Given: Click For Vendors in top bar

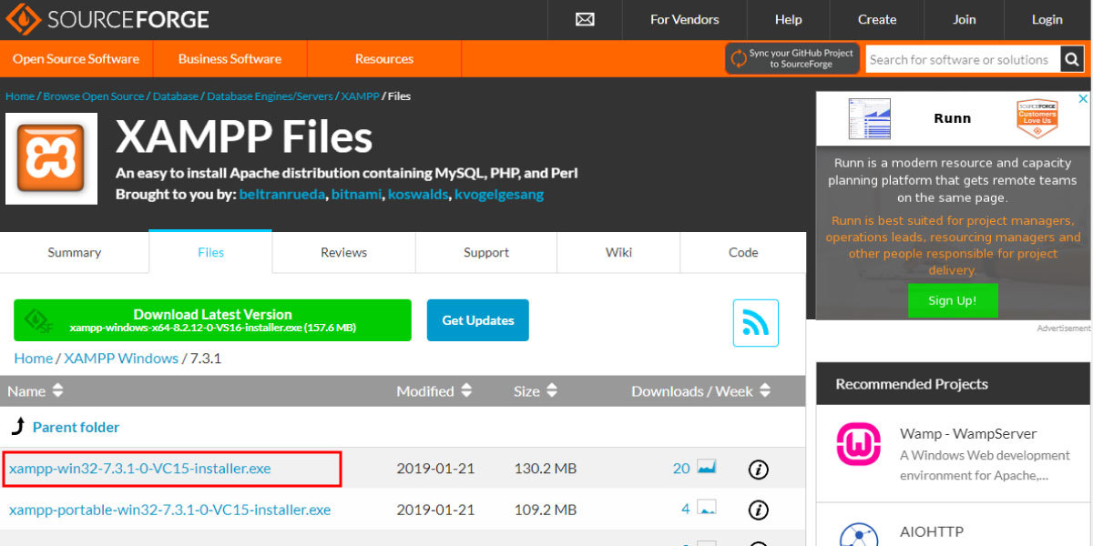Looking at the screenshot, I should [684, 19].
